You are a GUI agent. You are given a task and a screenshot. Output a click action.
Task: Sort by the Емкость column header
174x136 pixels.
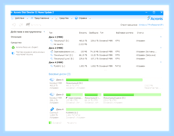[x=83, y=33]
